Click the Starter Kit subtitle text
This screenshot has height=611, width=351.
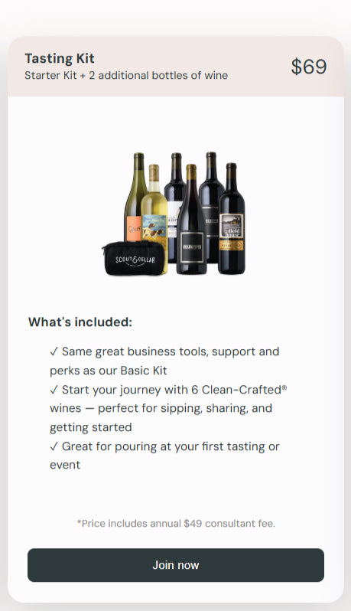tap(126, 75)
